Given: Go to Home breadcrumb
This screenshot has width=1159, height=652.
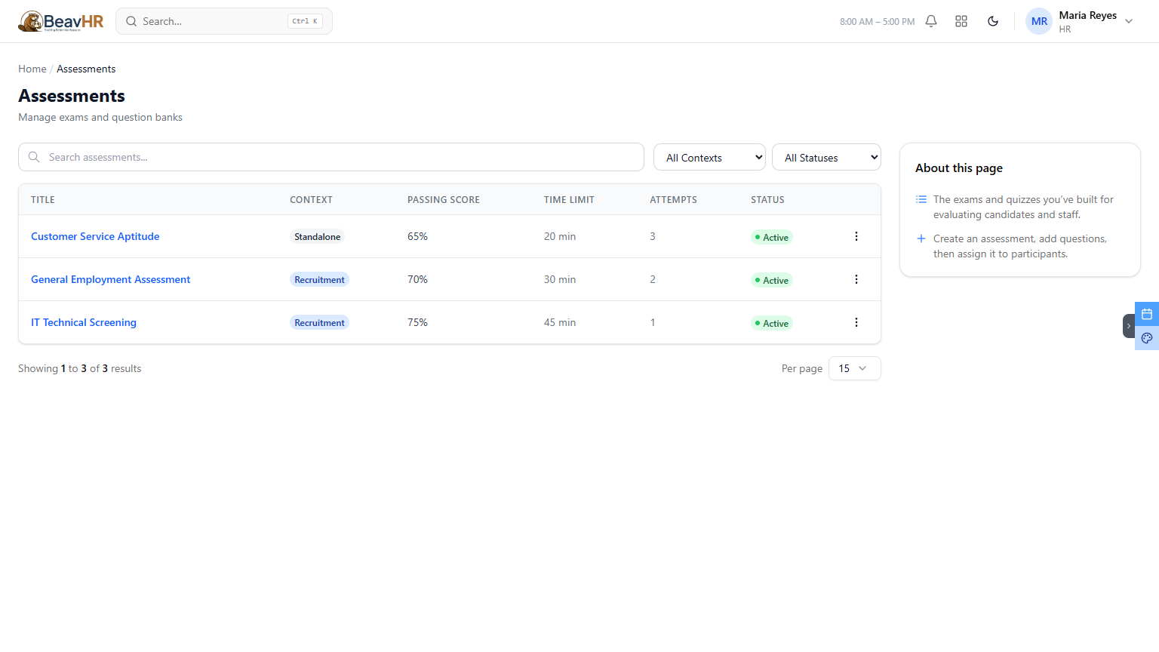Looking at the screenshot, I should [32, 69].
